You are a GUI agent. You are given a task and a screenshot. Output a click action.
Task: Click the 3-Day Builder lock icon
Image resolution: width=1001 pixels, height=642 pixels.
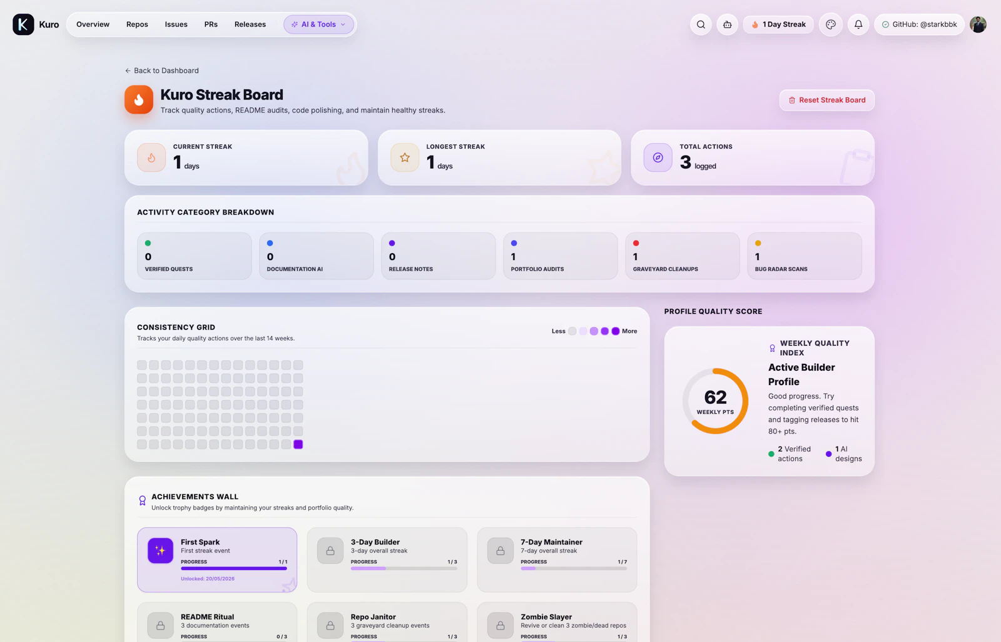(330, 551)
